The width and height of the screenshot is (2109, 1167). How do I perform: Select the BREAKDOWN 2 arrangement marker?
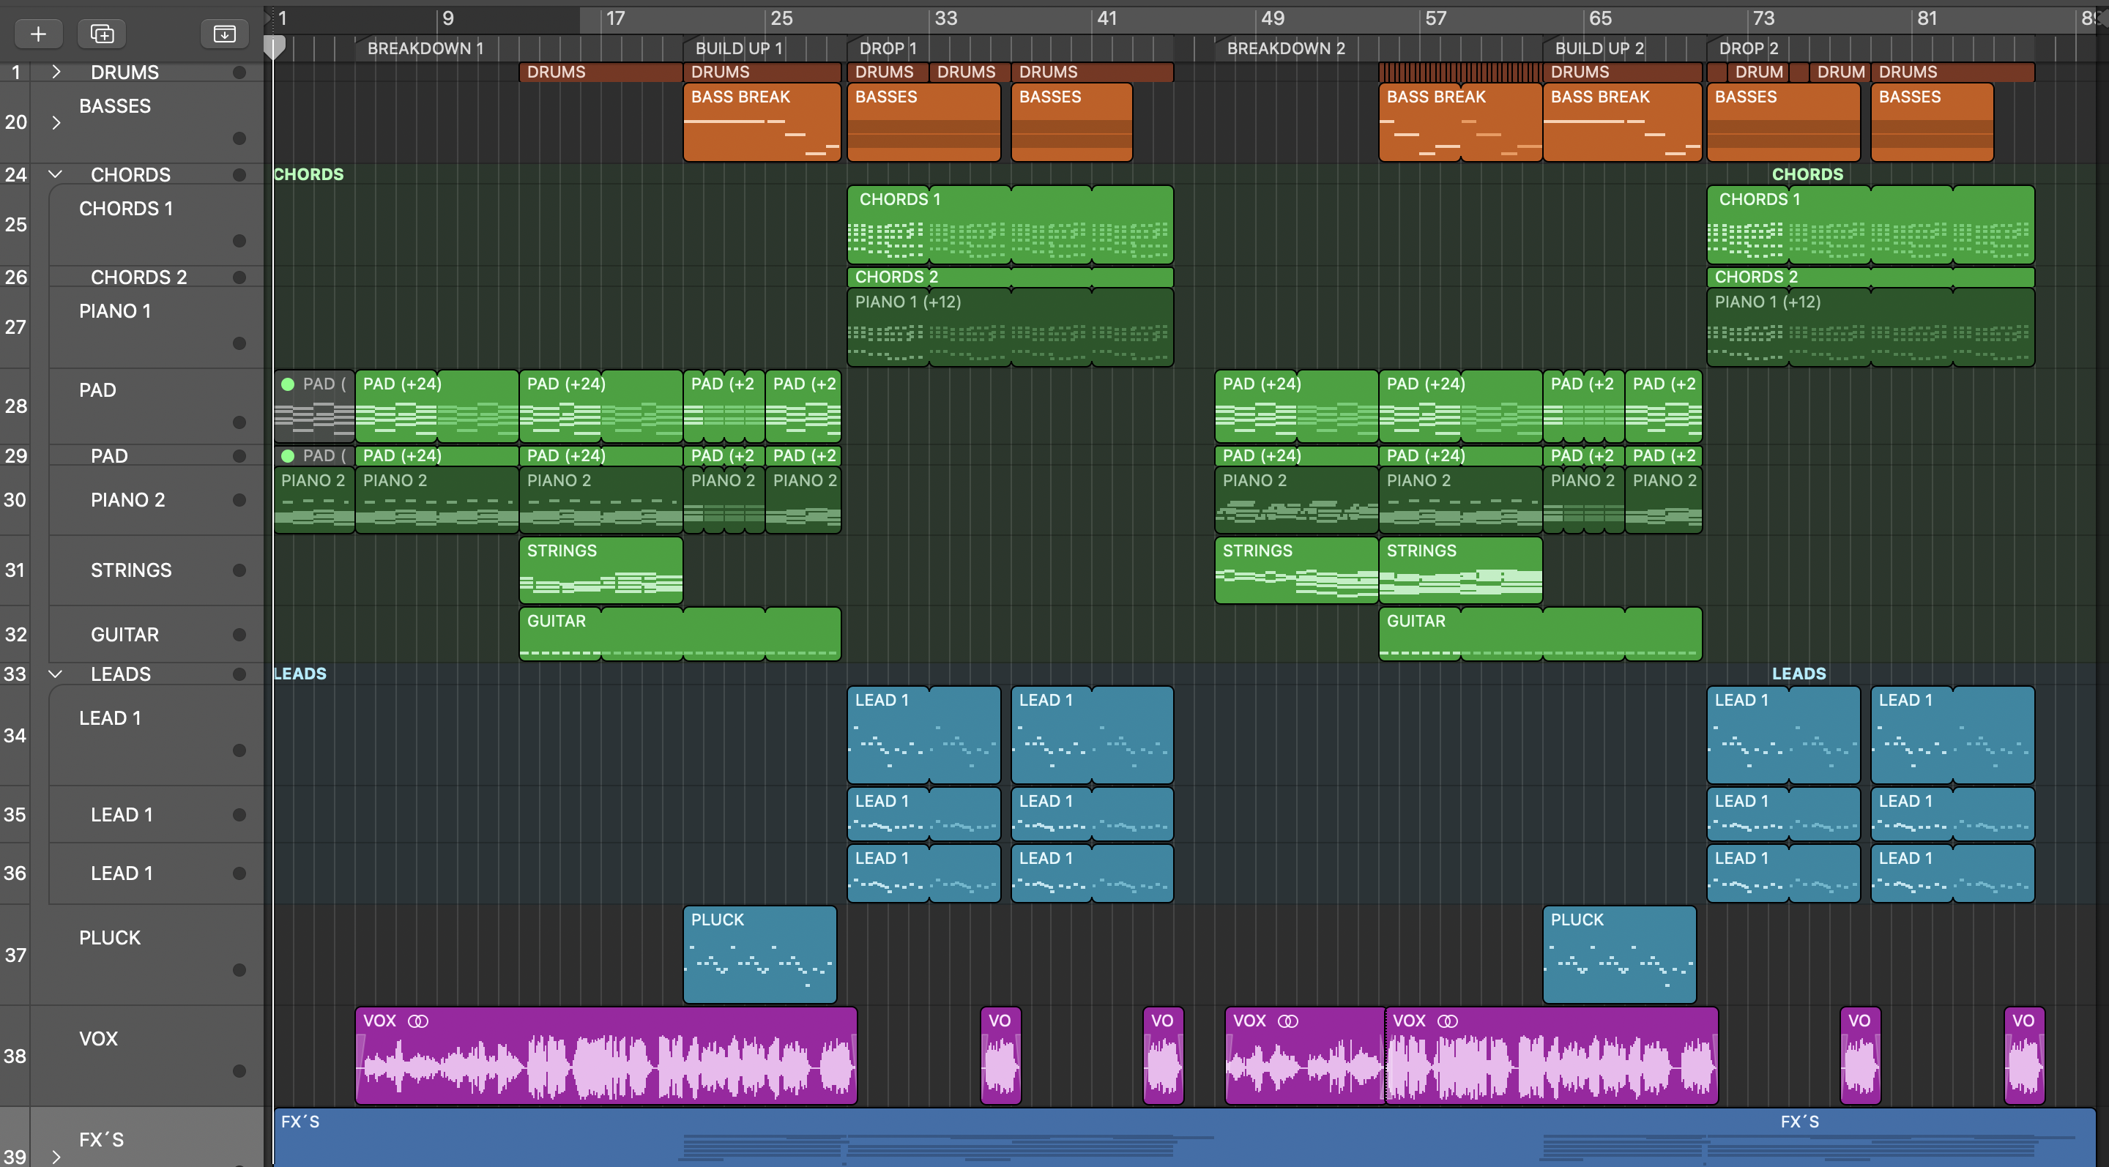[x=1285, y=48]
